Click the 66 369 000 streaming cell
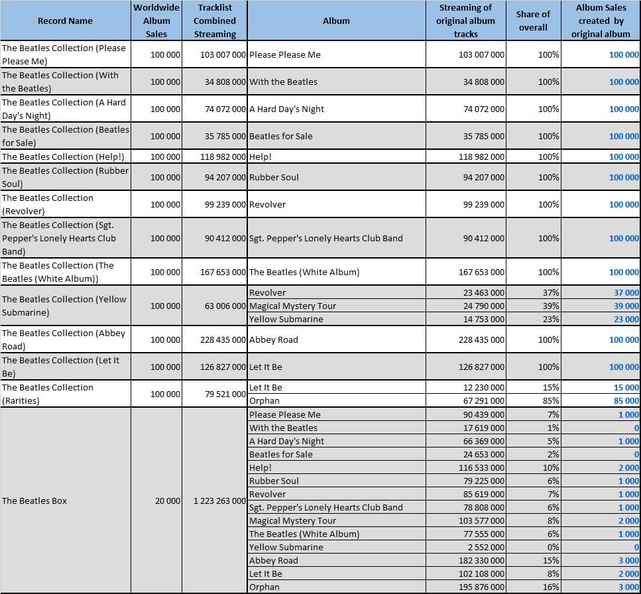The width and height of the screenshot is (641, 594). [465, 441]
